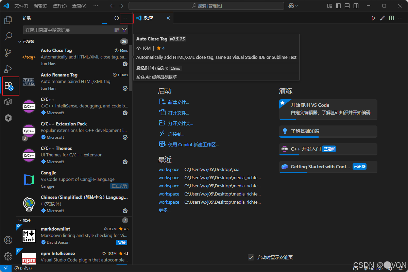Image resolution: width=408 pixels, height=272 pixels.
Task: Click the title bar command search box
Action: point(206,6)
